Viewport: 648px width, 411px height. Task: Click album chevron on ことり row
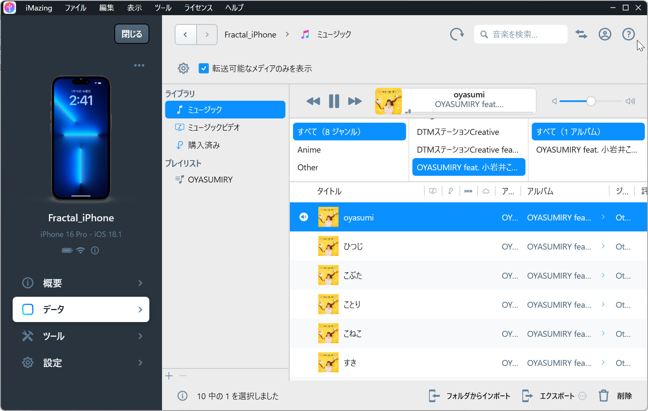pos(603,304)
